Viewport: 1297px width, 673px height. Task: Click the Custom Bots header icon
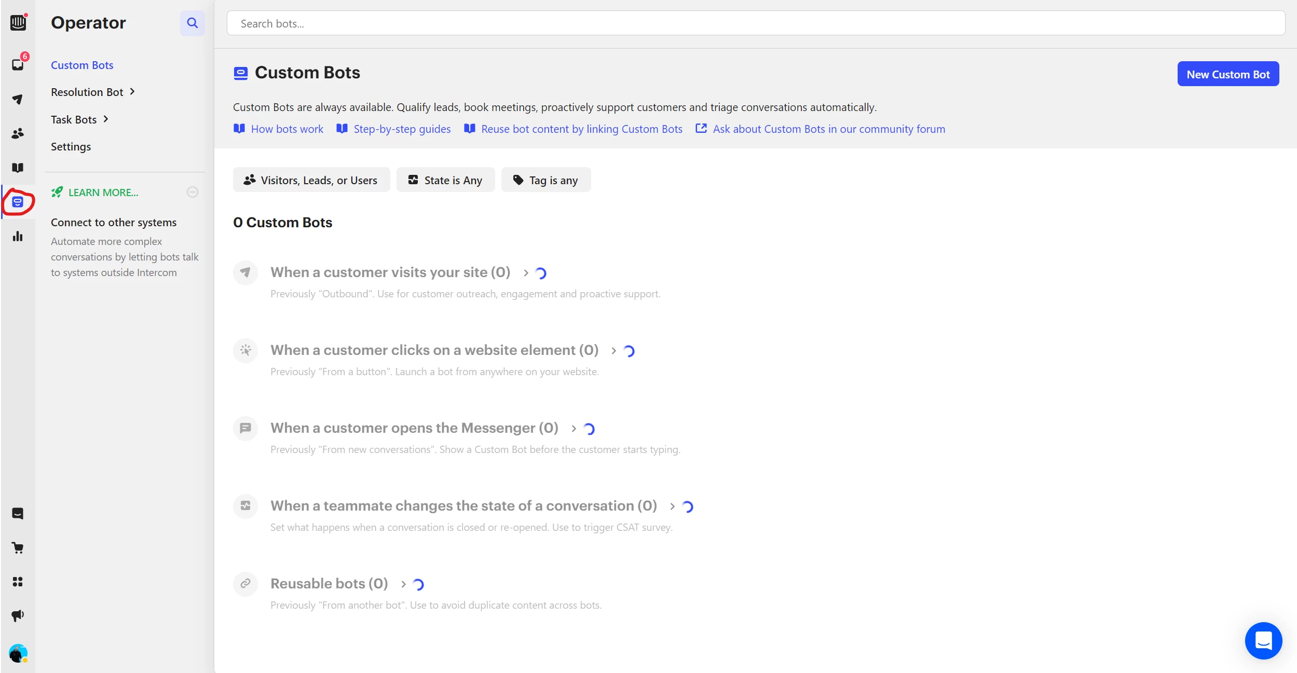coord(241,73)
